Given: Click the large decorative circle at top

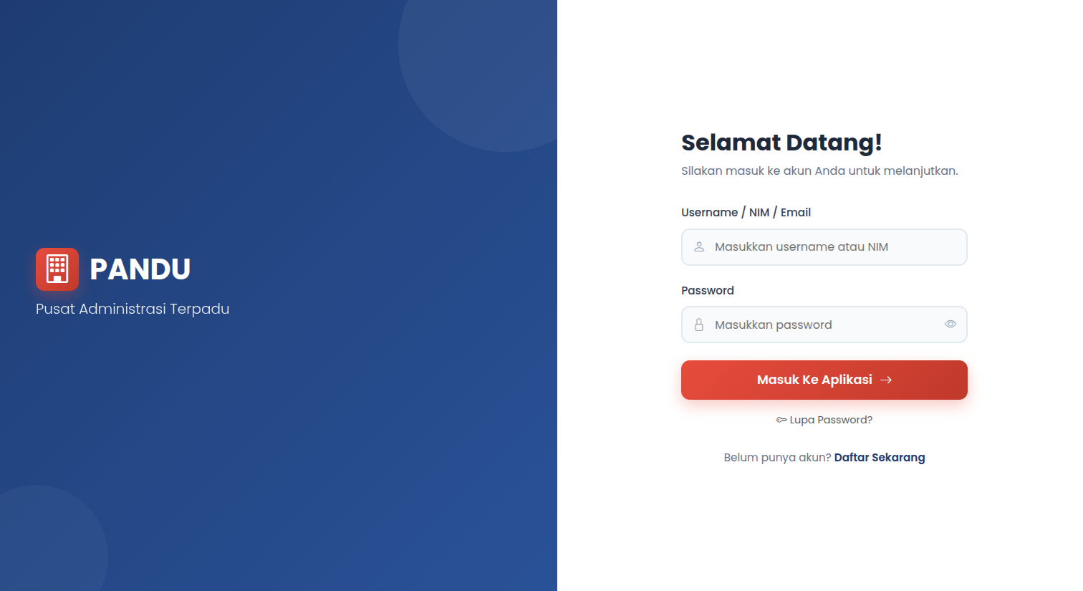Looking at the screenshot, I should (487, 64).
